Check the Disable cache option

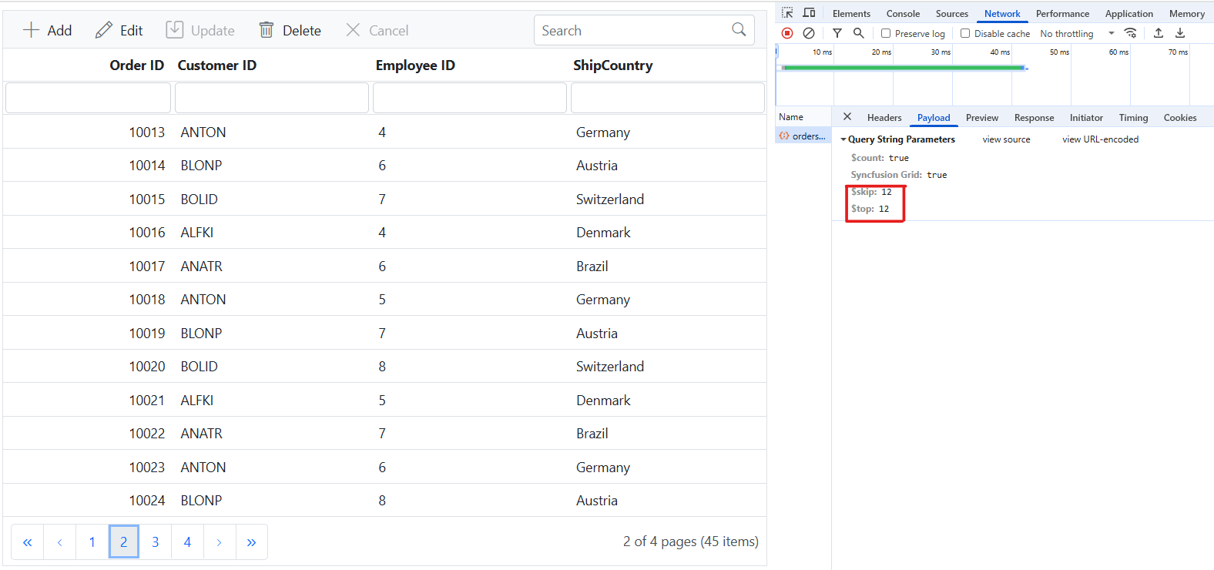click(x=965, y=34)
